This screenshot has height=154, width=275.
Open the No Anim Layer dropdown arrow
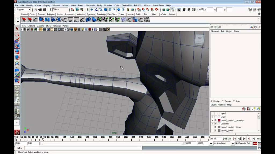tap(211, 144)
